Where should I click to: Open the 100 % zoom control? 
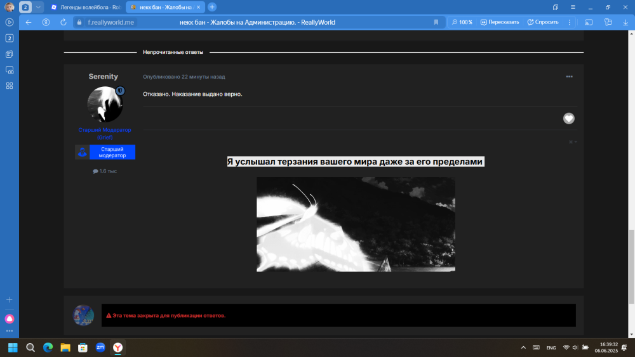click(462, 22)
